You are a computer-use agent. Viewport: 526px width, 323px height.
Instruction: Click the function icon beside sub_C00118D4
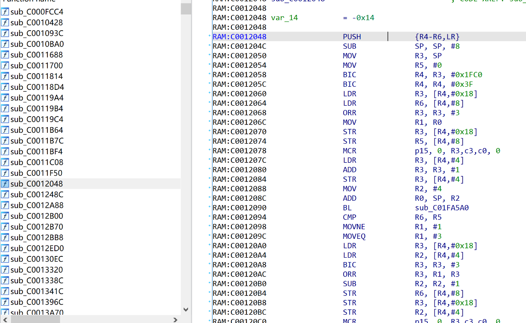[x=5, y=87]
